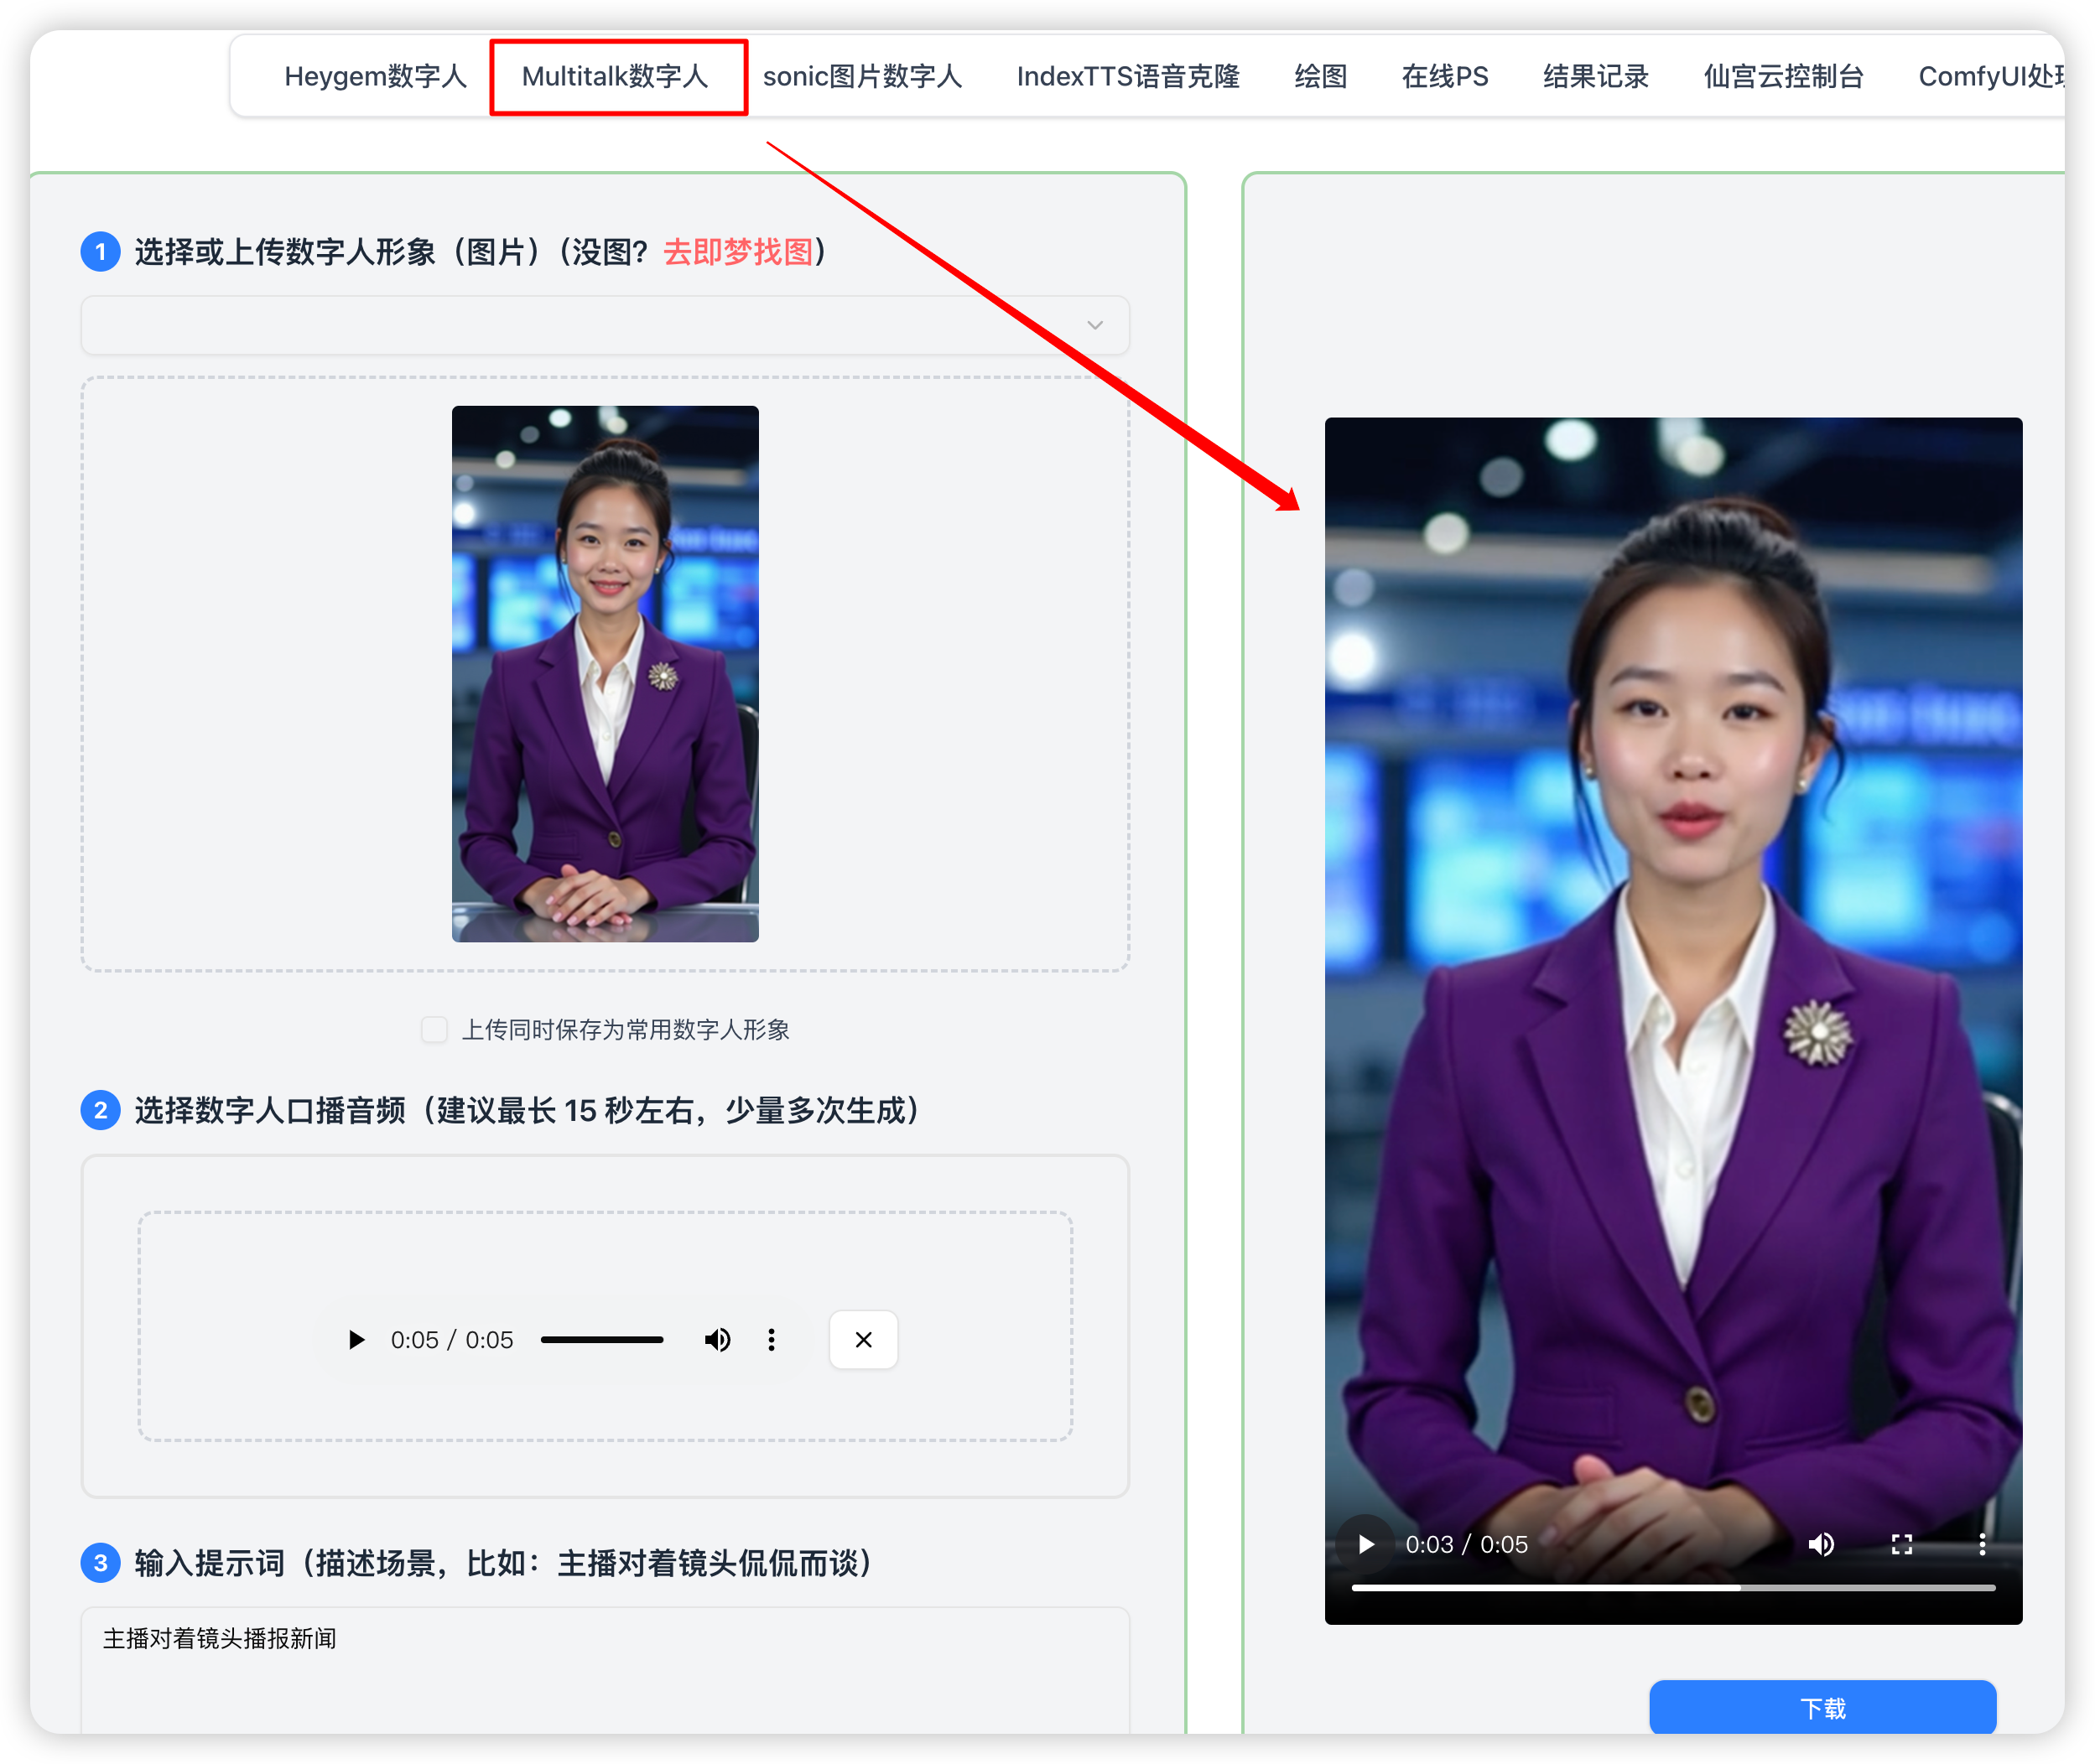Click the audio clip progress slider
Image resolution: width=2095 pixels, height=1764 pixels.
click(601, 1340)
